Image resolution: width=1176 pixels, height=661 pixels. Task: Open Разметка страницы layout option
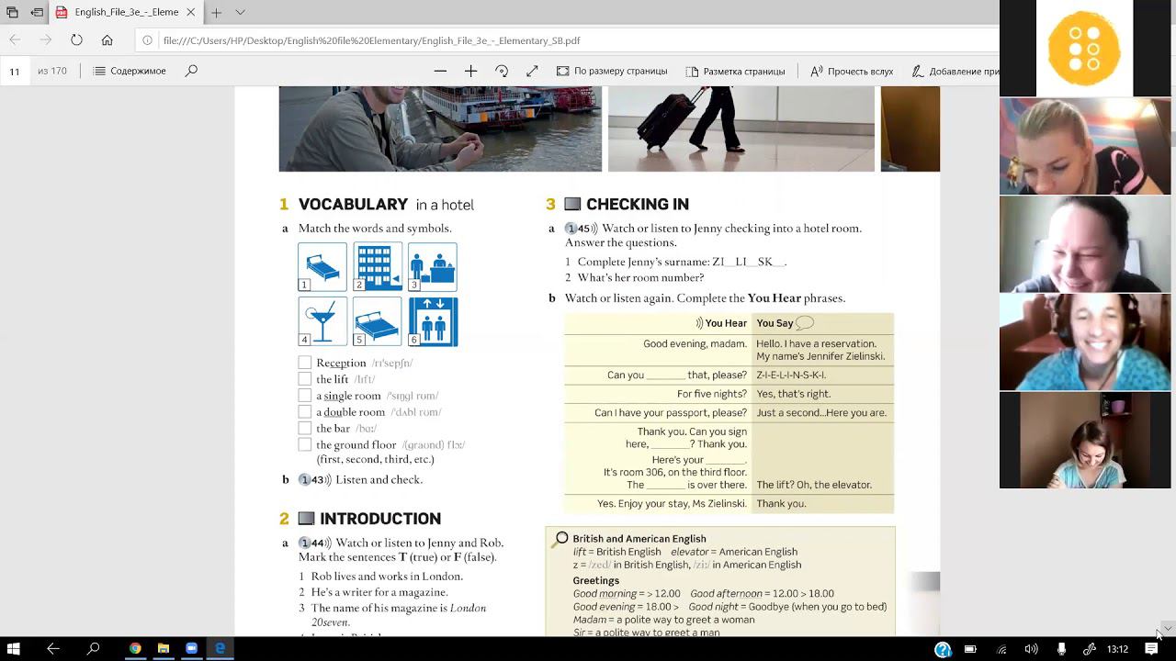[735, 71]
